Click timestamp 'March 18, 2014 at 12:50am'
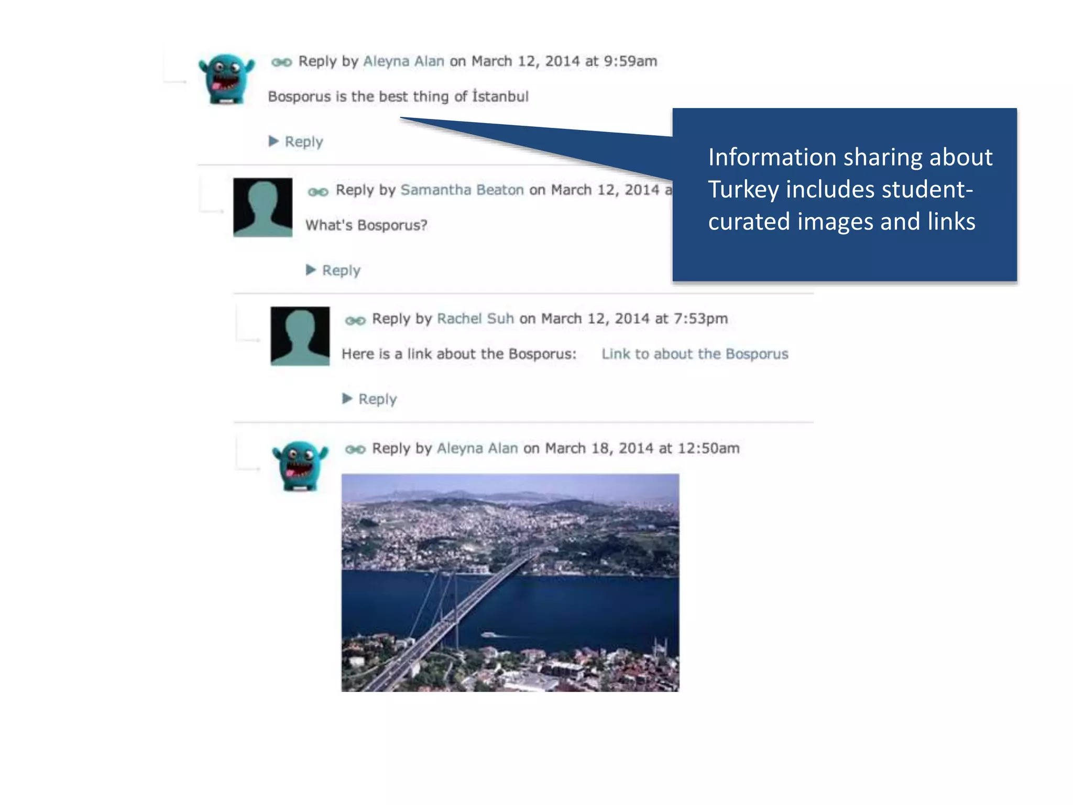Screen dimensions: 1073x805 coord(642,448)
